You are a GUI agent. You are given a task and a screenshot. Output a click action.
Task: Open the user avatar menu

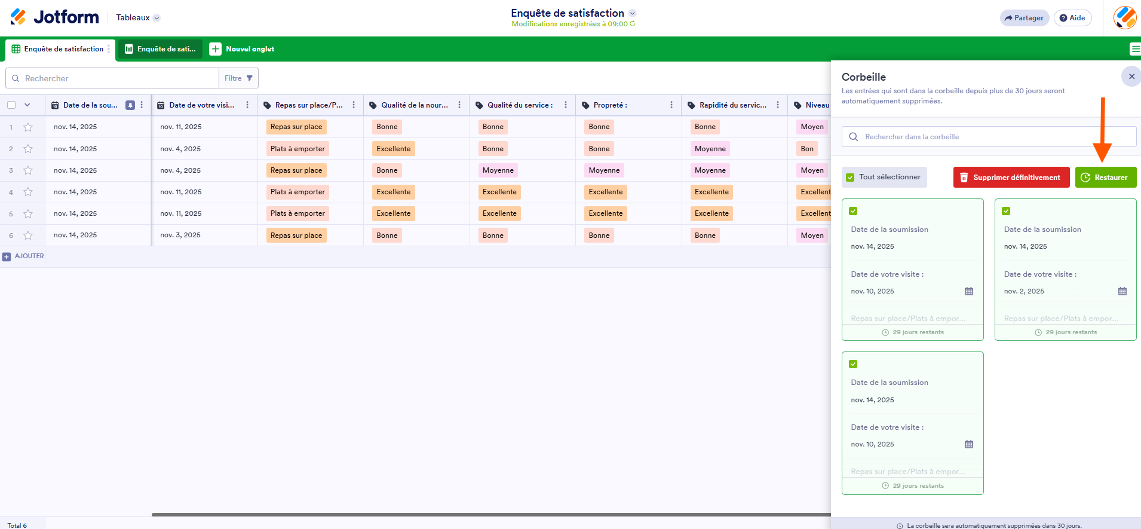(x=1125, y=17)
